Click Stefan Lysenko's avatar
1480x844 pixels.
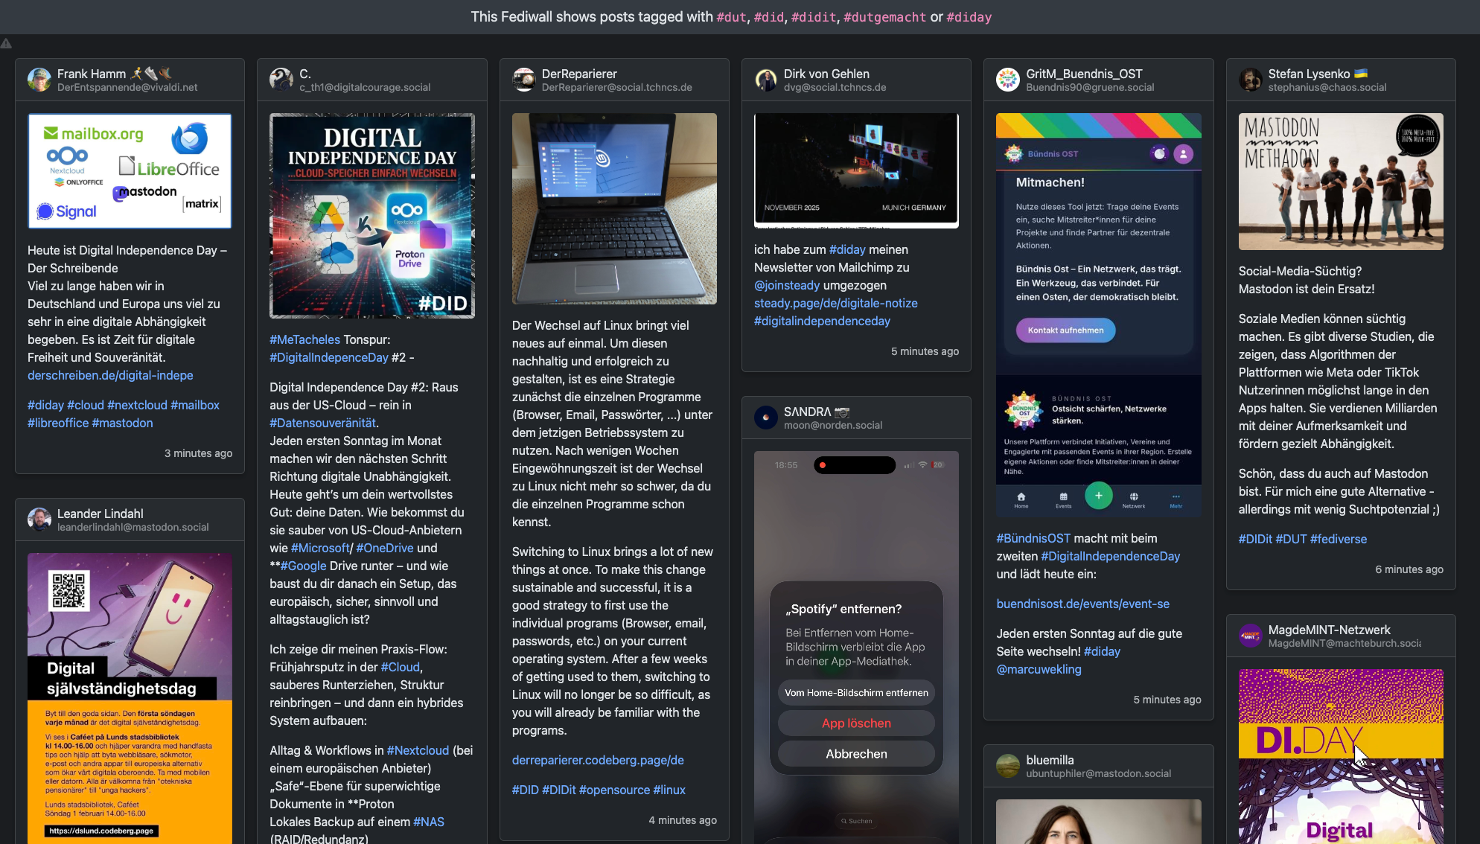click(x=1251, y=80)
